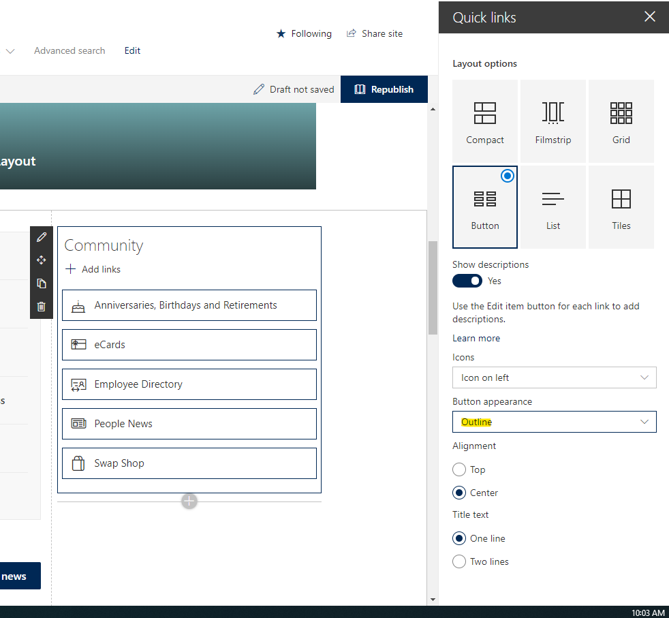669x618 pixels.
Task: Click the cake icon on Anniversaries link
Action: (78, 306)
